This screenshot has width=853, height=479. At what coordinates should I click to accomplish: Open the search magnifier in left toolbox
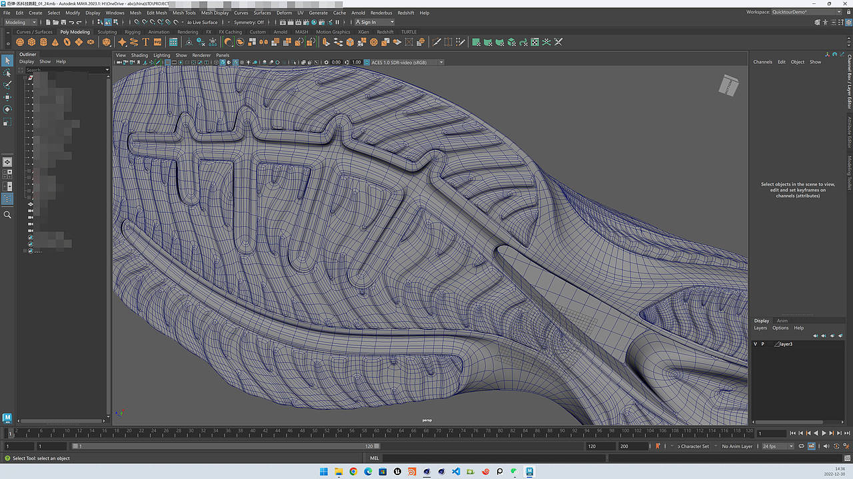[x=7, y=214]
